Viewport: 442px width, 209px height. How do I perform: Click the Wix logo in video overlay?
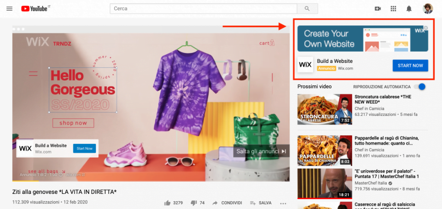[x=25, y=149]
